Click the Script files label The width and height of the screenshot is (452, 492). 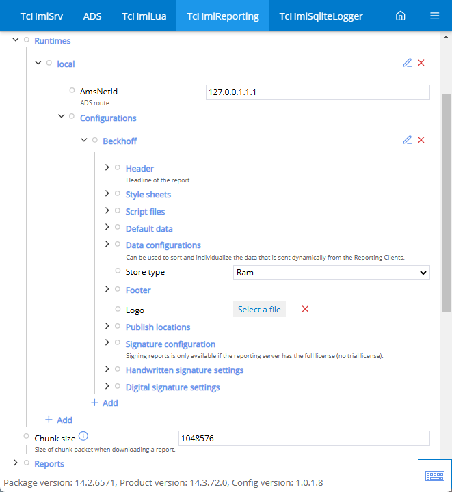pos(145,211)
